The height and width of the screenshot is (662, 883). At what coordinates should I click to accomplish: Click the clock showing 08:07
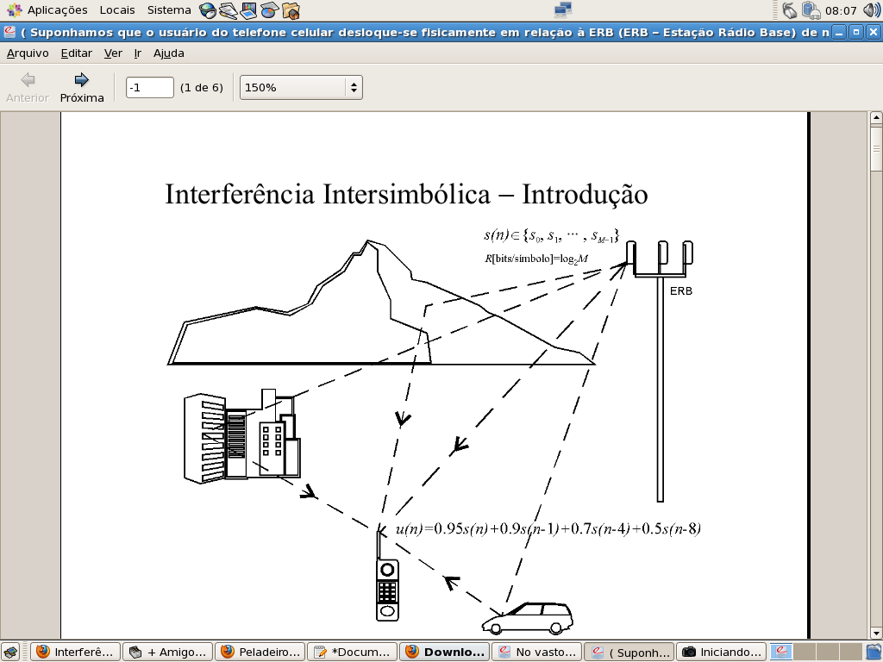[840, 10]
